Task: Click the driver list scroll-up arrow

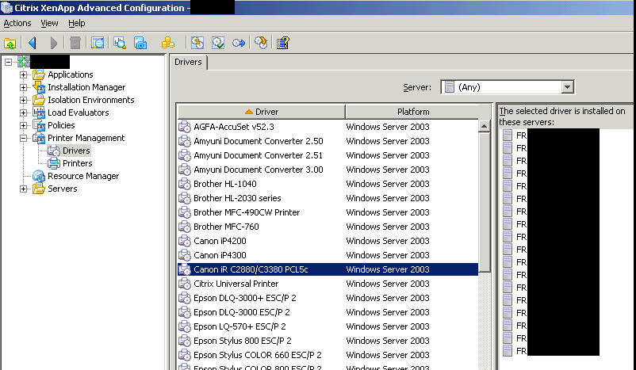Action: 484,127
